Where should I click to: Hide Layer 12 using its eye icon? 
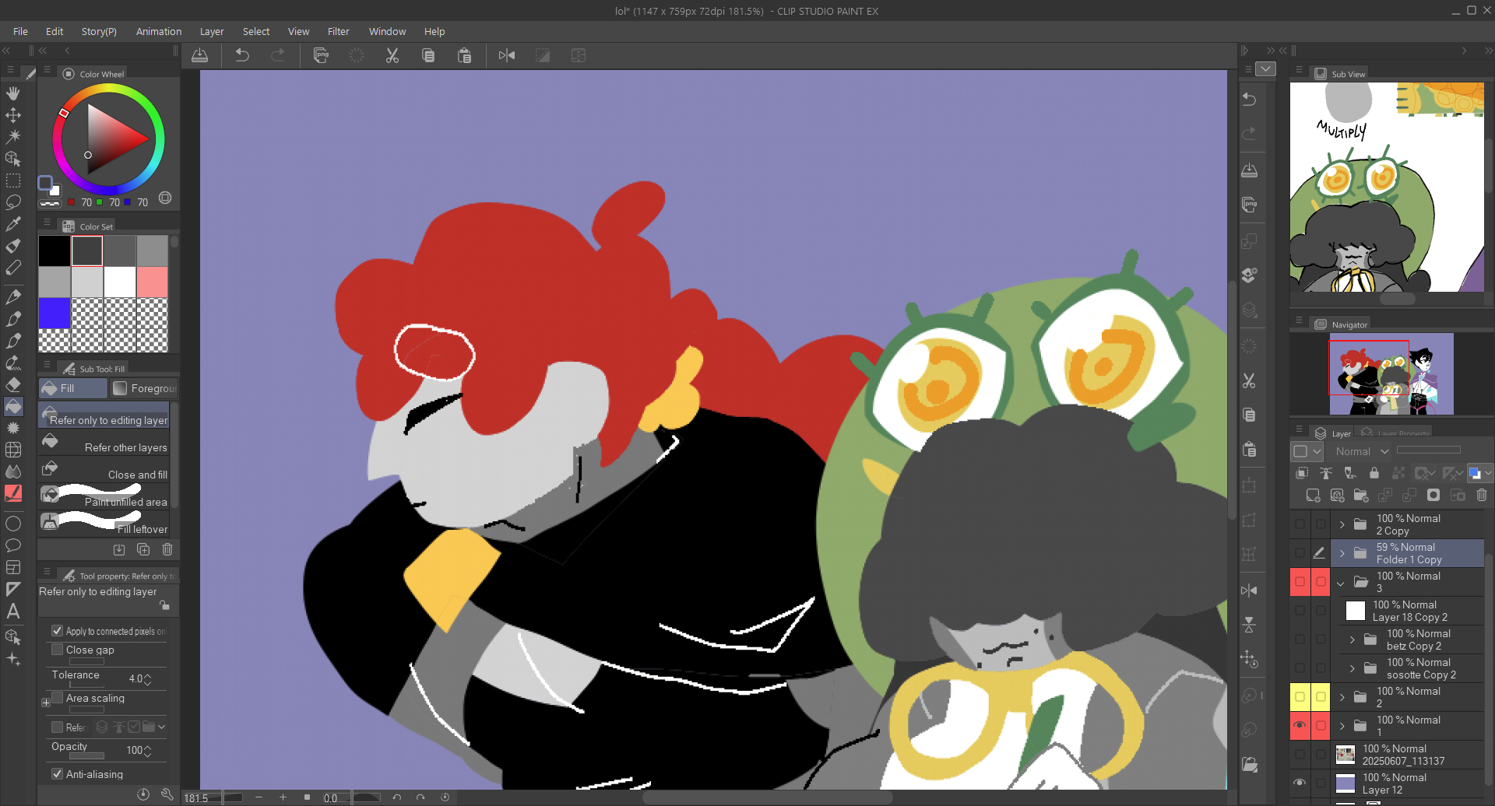coord(1300,783)
